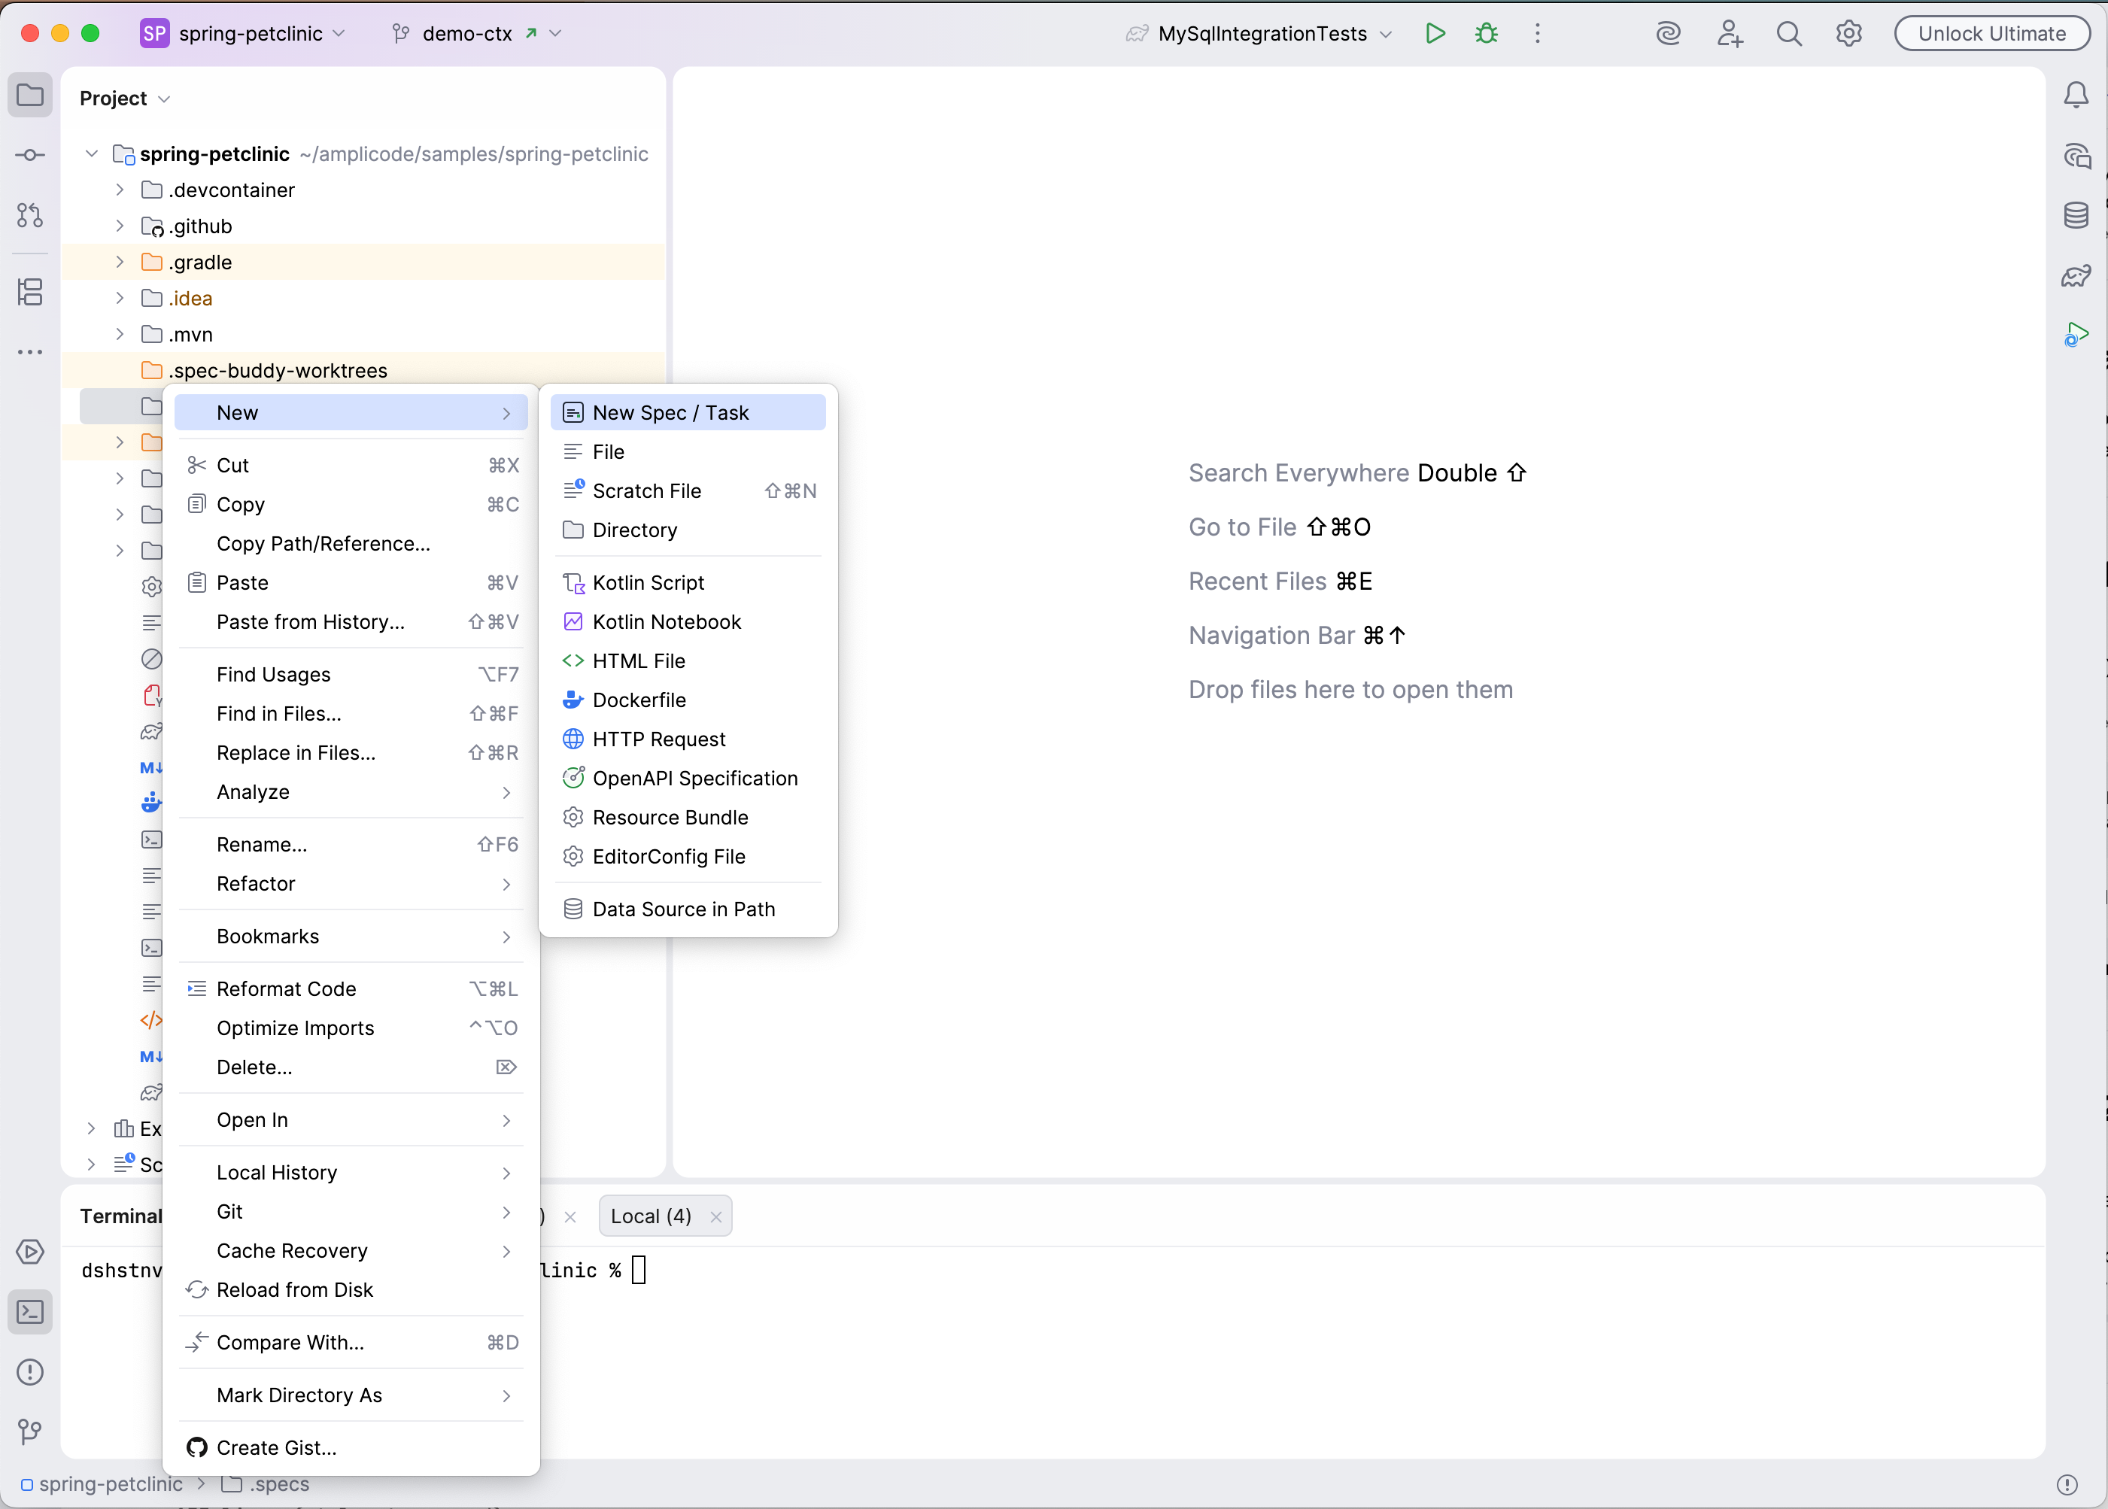Screen dimensions: 2108x1509
Task: Select the .spec-buddy-worktrees folder in tree
Action: click(x=277, y=371)
